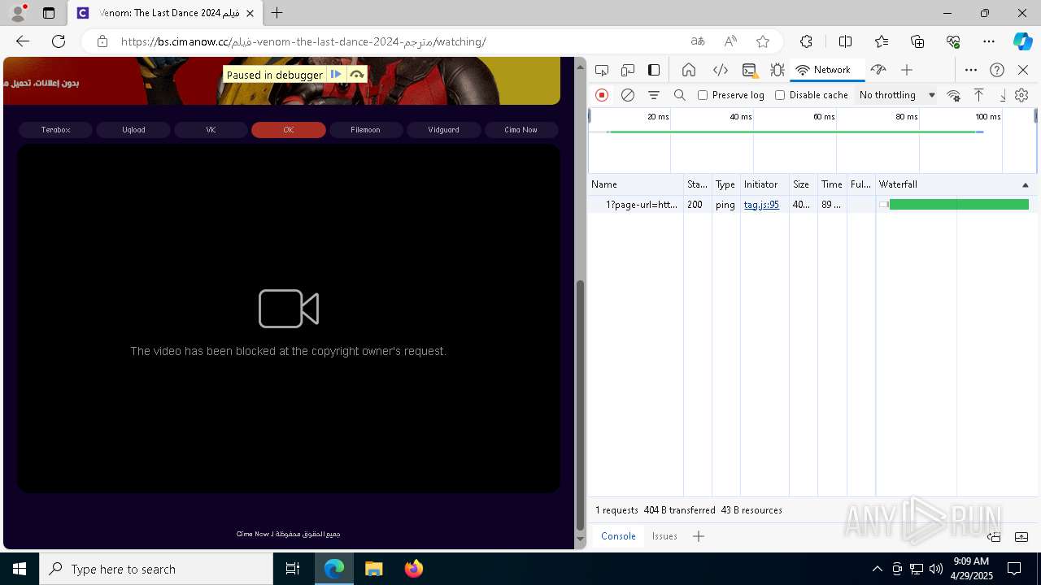Viewport: 1041px width, 585px height.
Task: Close the Venom: The Last Dance tab
Action: click(x=250, y=13)
